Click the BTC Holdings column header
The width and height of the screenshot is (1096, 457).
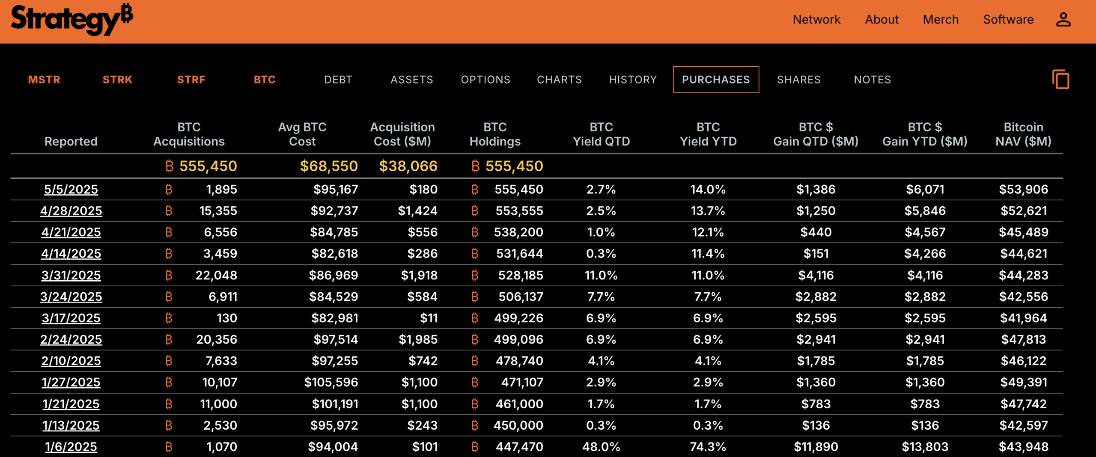tap(495, 134)
